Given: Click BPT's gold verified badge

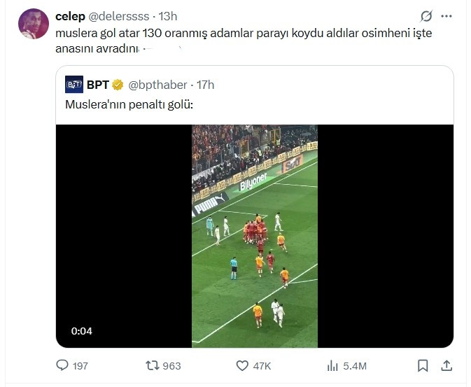Looking at the screenshot, I should pyautogui.click(x=118, y=85).
